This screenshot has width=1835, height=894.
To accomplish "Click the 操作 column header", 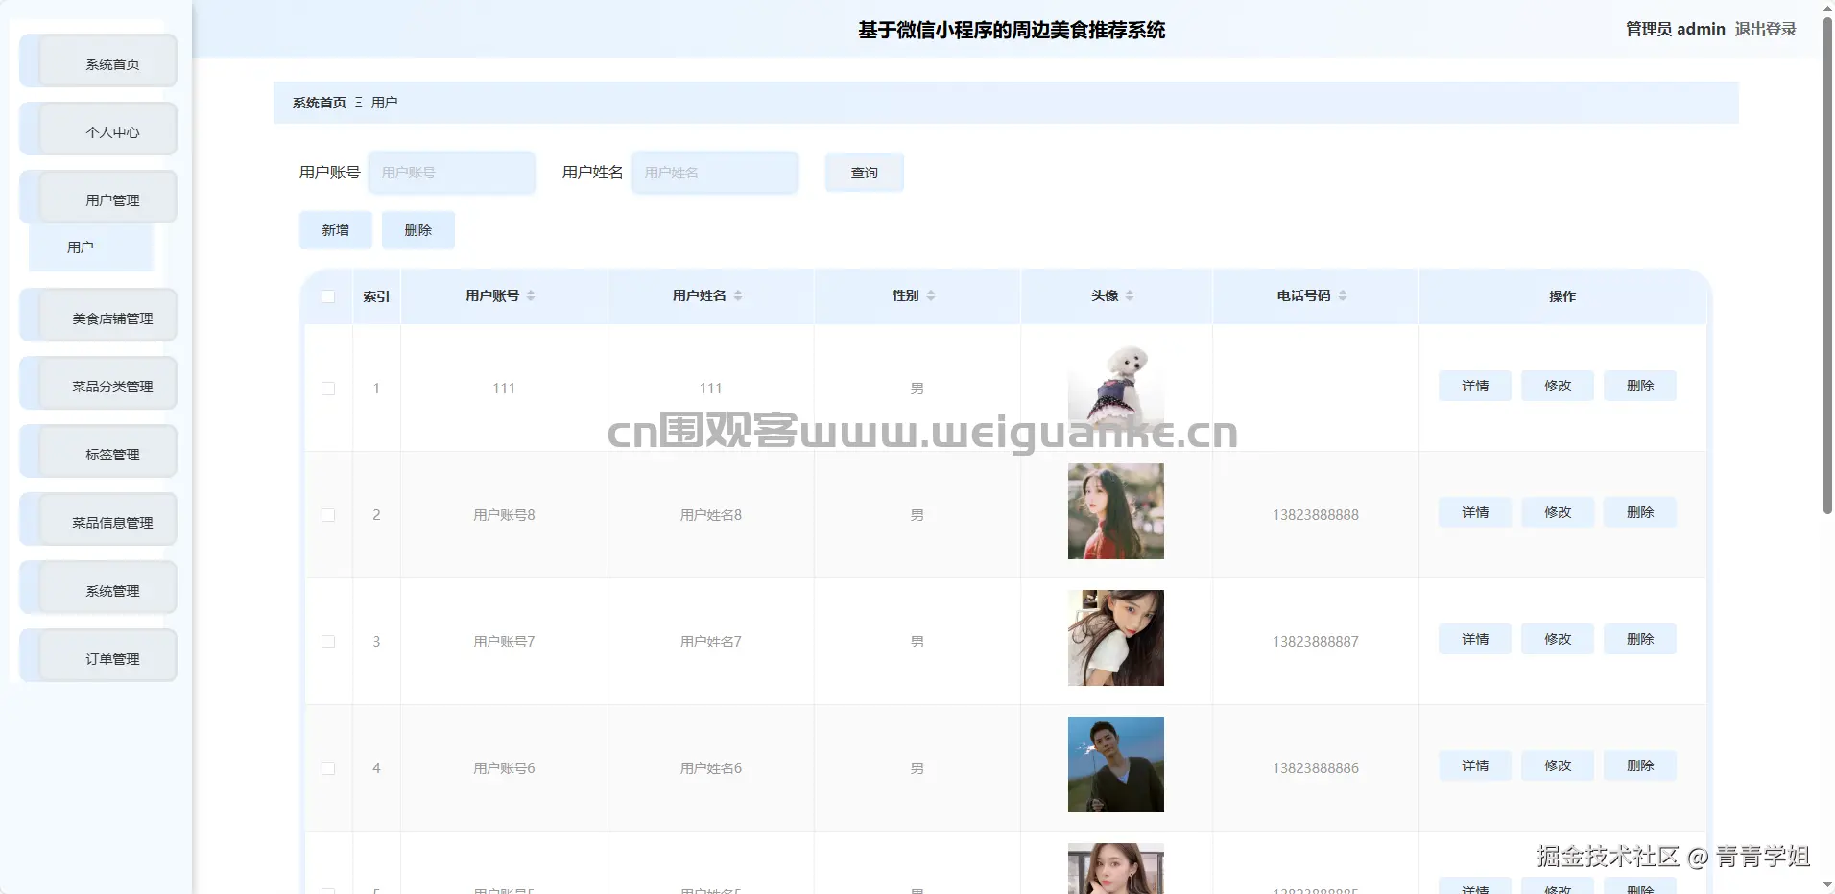I will 1562,296.
